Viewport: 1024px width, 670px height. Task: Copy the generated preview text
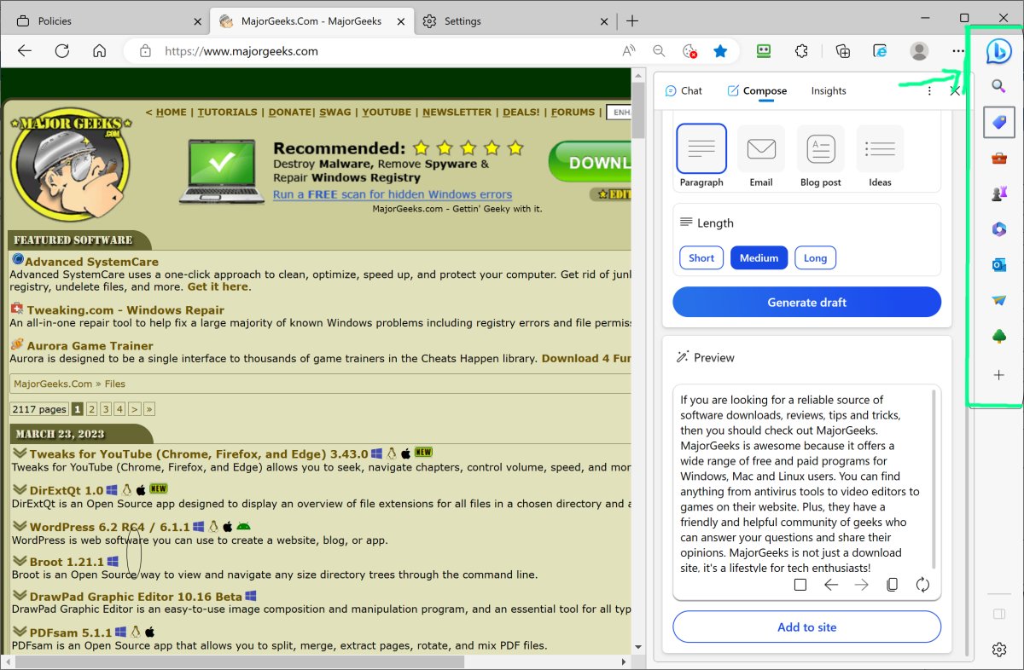pyautogui.click(x=892, y=585)
